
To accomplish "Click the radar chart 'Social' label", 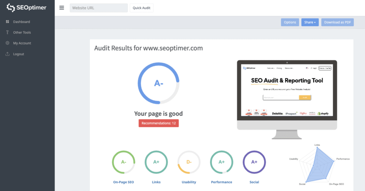I will 302,184.
